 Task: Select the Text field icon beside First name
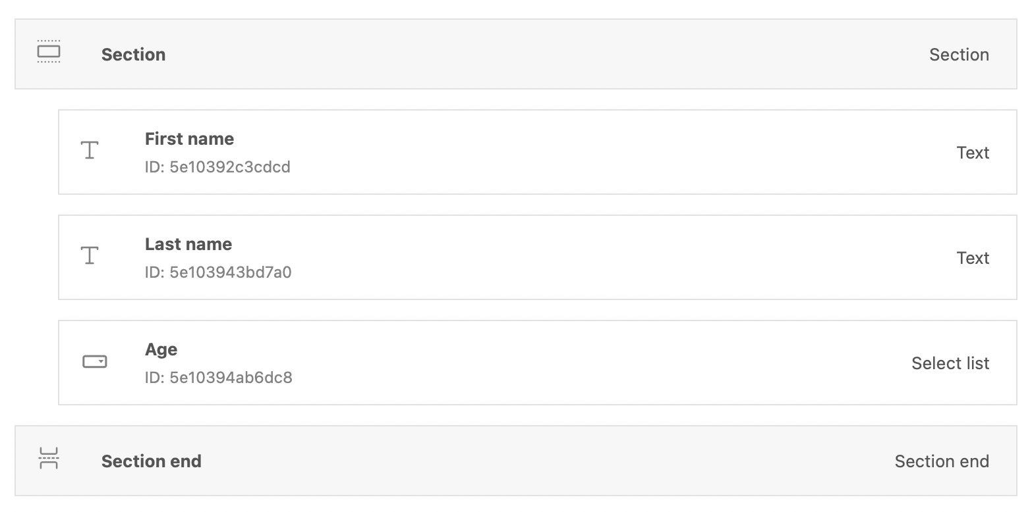point(88,151)
